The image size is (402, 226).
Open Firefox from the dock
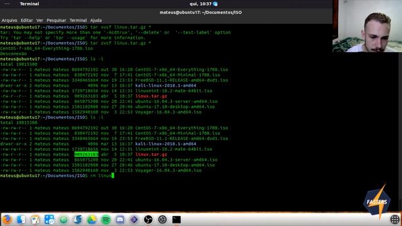pyautogui.click(x=7, y=219)
